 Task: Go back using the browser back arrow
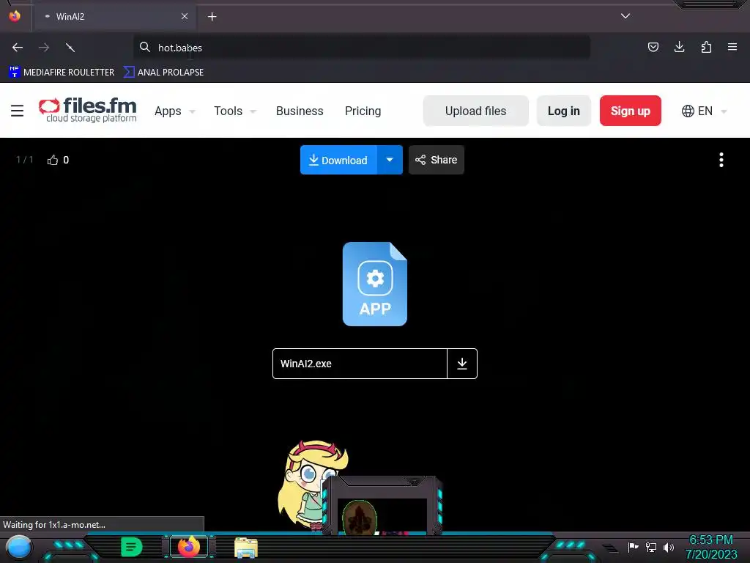click(18, 48)
